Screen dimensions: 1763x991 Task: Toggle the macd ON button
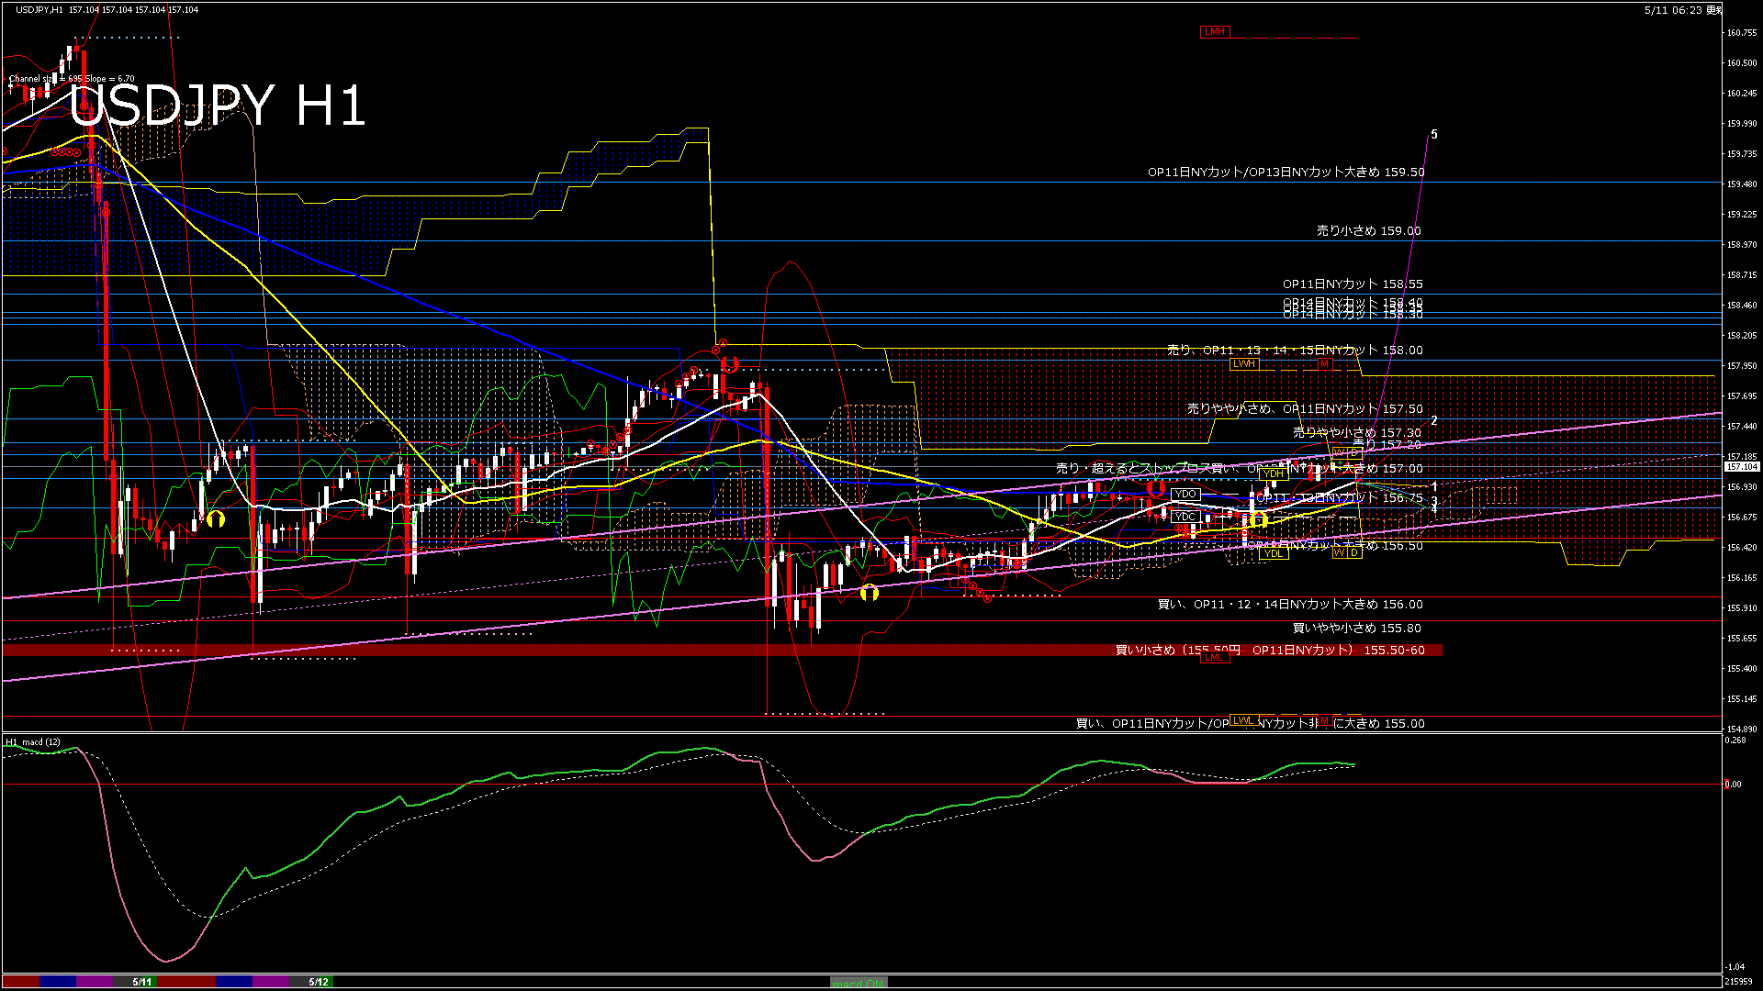pyautogui.click(x=859, y=983)
